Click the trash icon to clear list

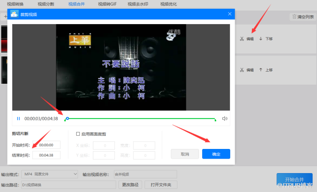click(293, 17)
